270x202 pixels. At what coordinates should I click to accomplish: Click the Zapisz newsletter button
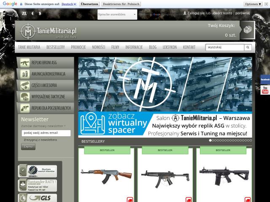coord(28,146)
